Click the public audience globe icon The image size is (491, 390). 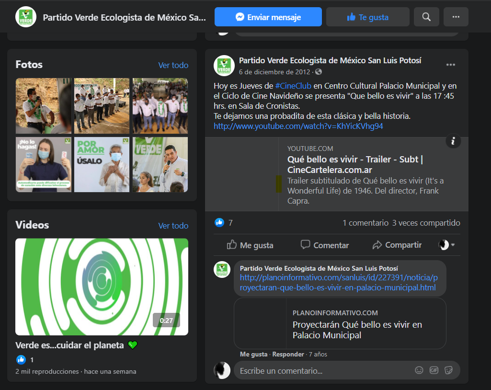[x=319, y=72]
